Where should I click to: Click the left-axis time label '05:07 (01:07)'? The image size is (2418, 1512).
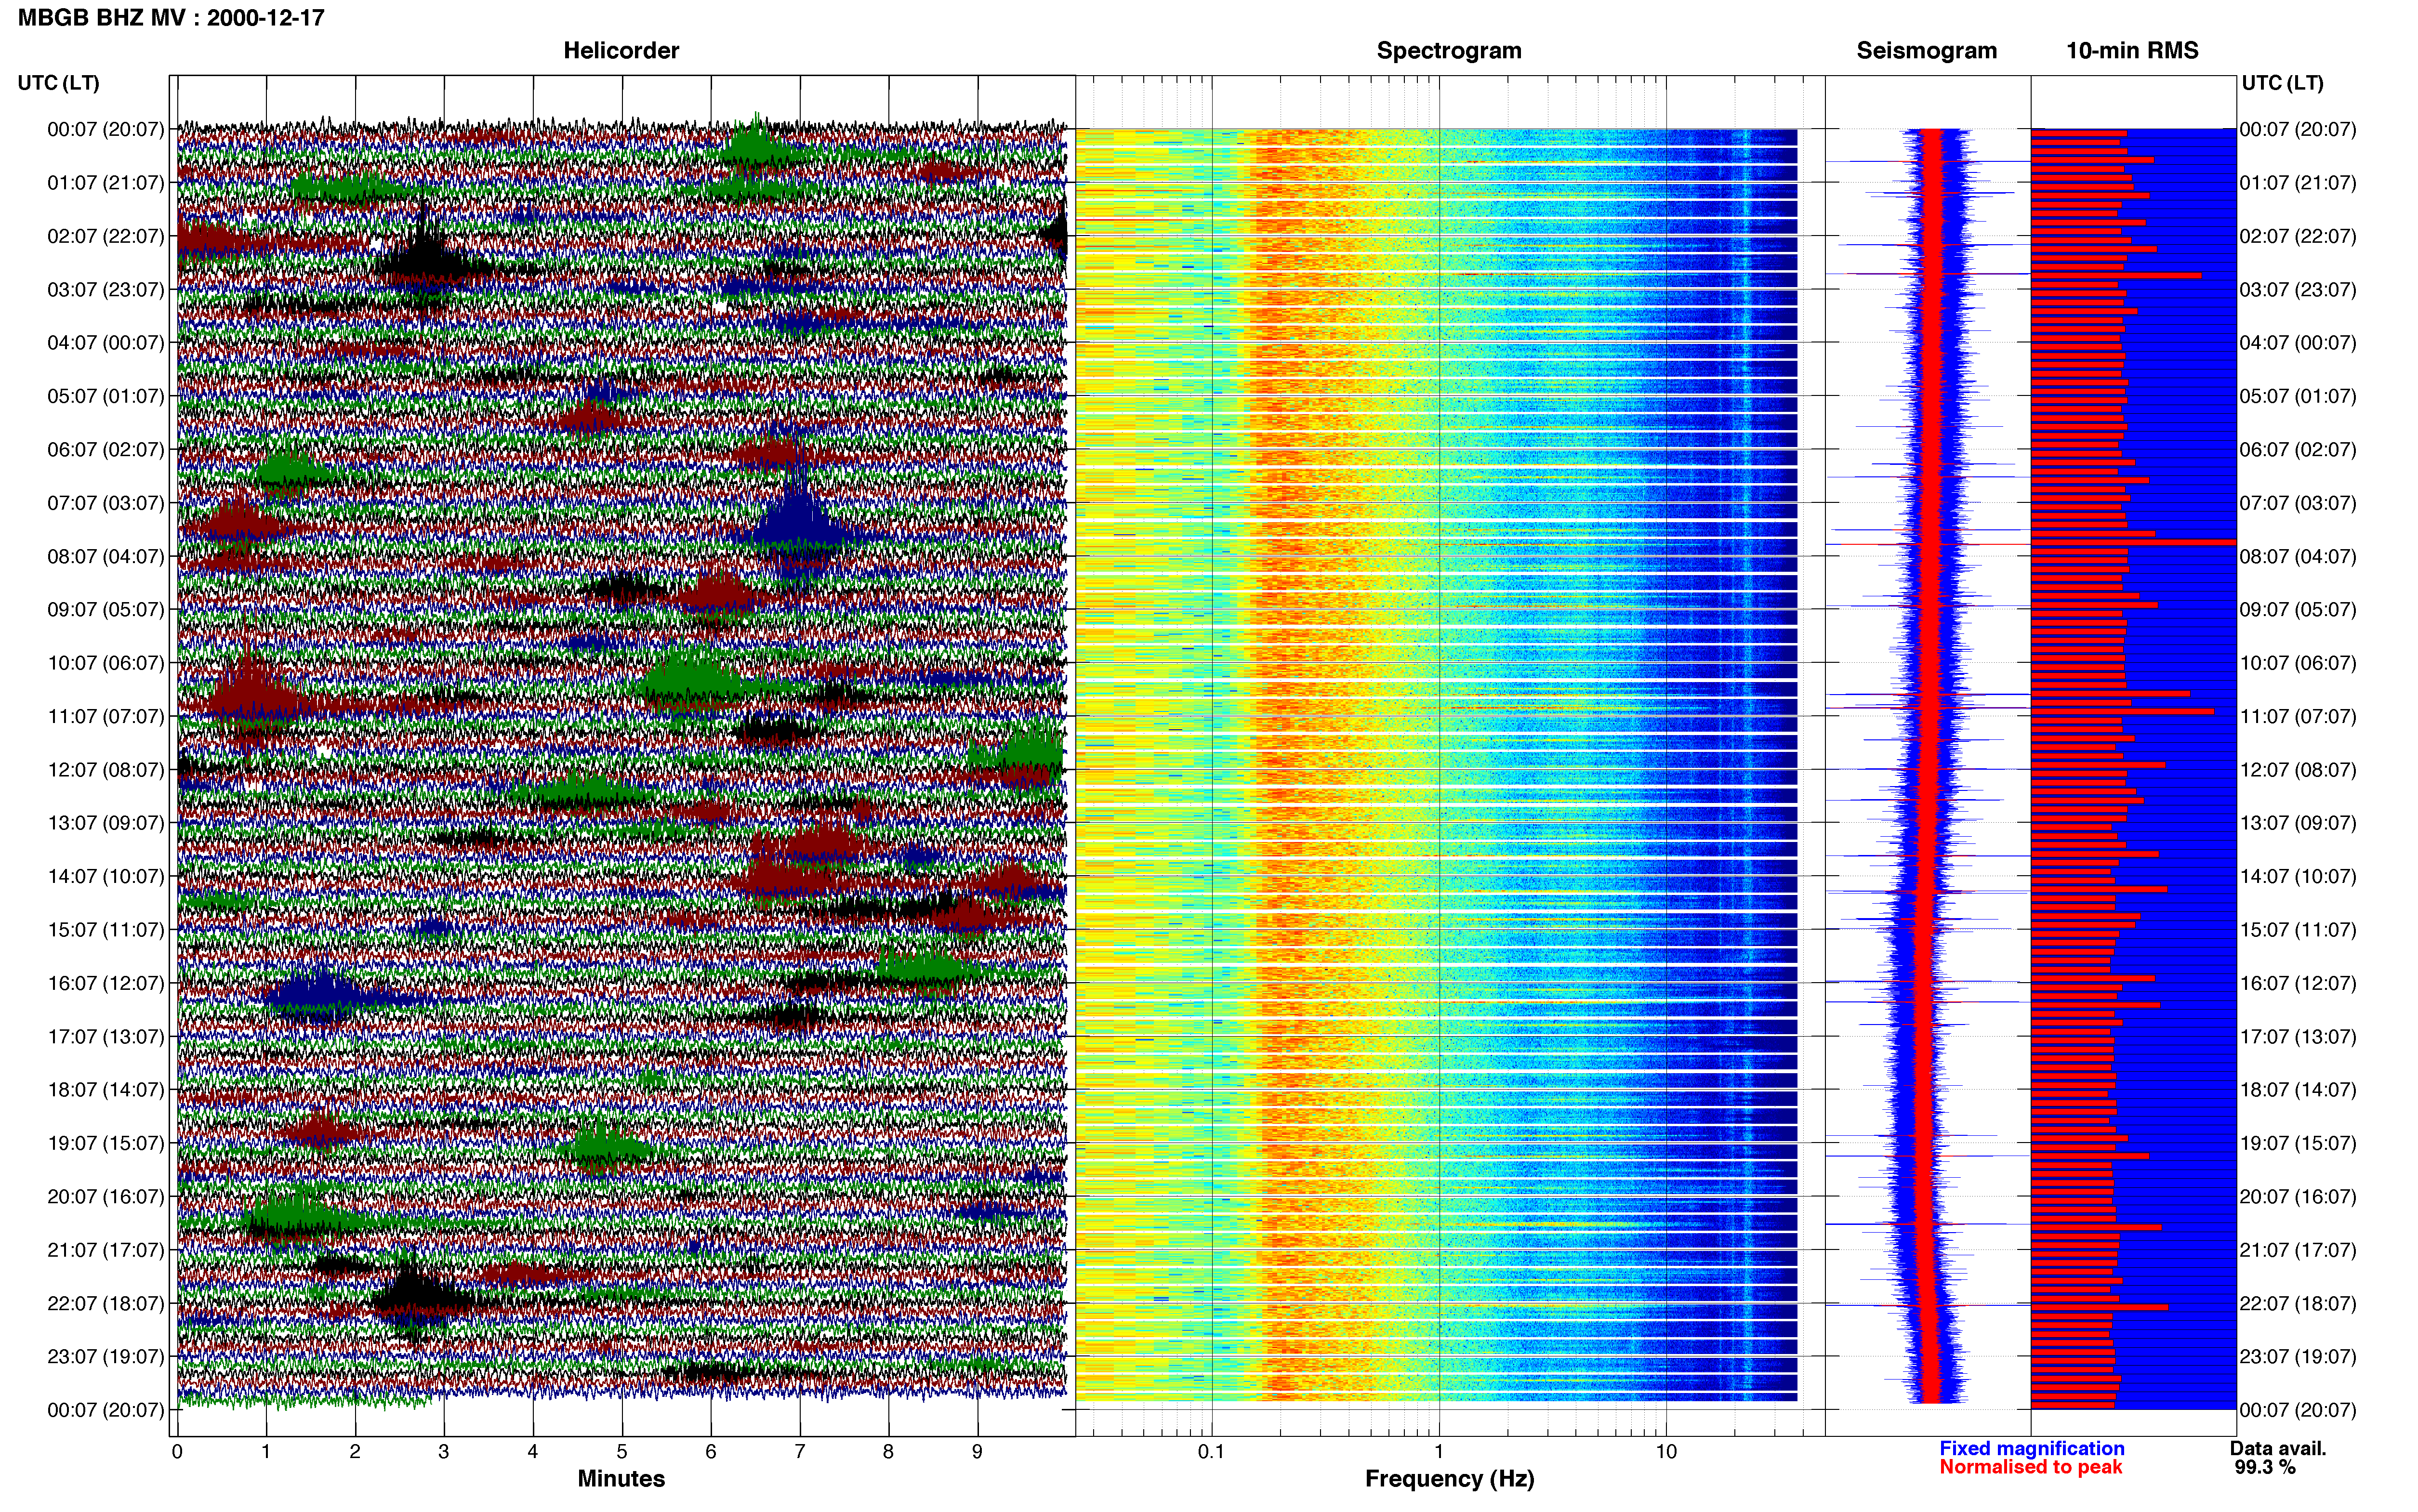coord(105,396)
